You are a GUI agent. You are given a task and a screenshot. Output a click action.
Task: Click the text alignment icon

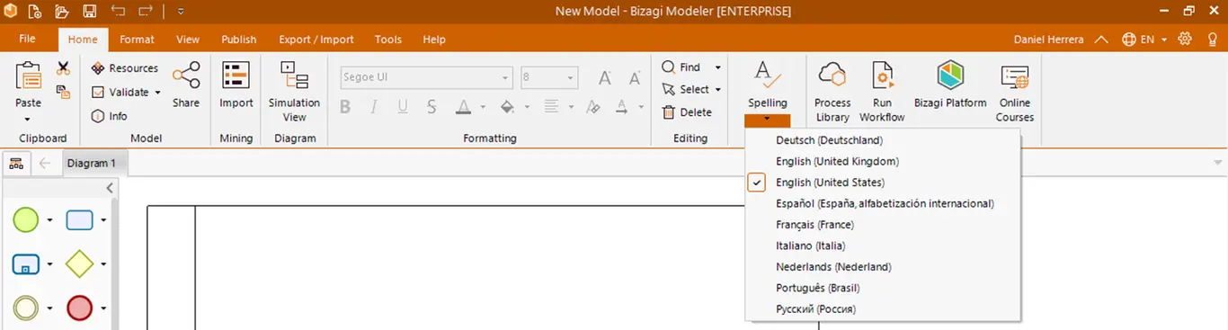pyautogui.click(x=551, y=107)
